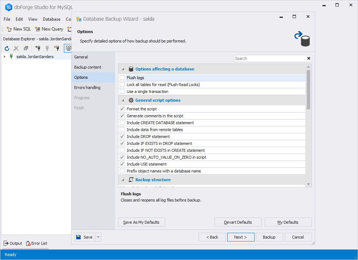Open the Errors handling page
This screenshot has width=358, height=260.
pos(93,88)
